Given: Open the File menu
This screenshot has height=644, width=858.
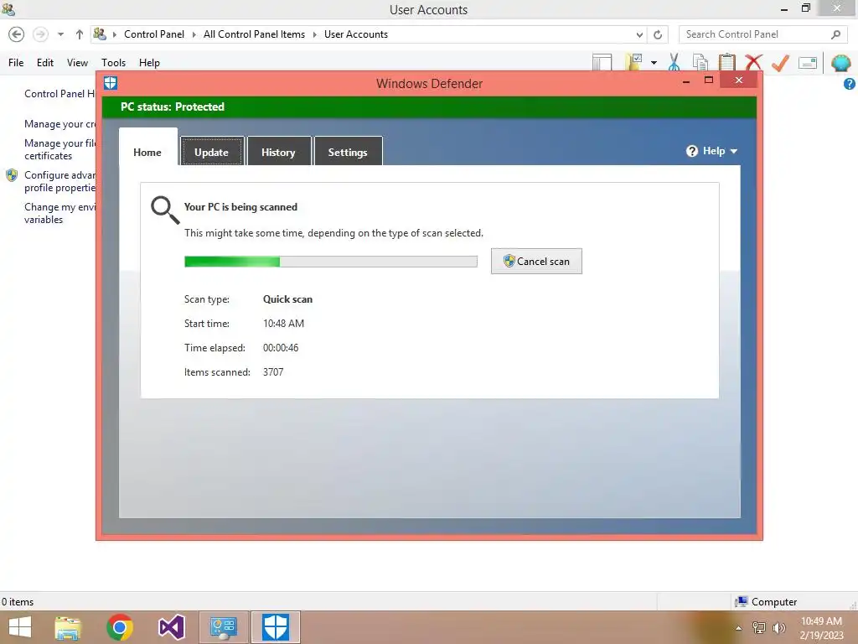Looking at the screenshot, I should pos(16,63).
